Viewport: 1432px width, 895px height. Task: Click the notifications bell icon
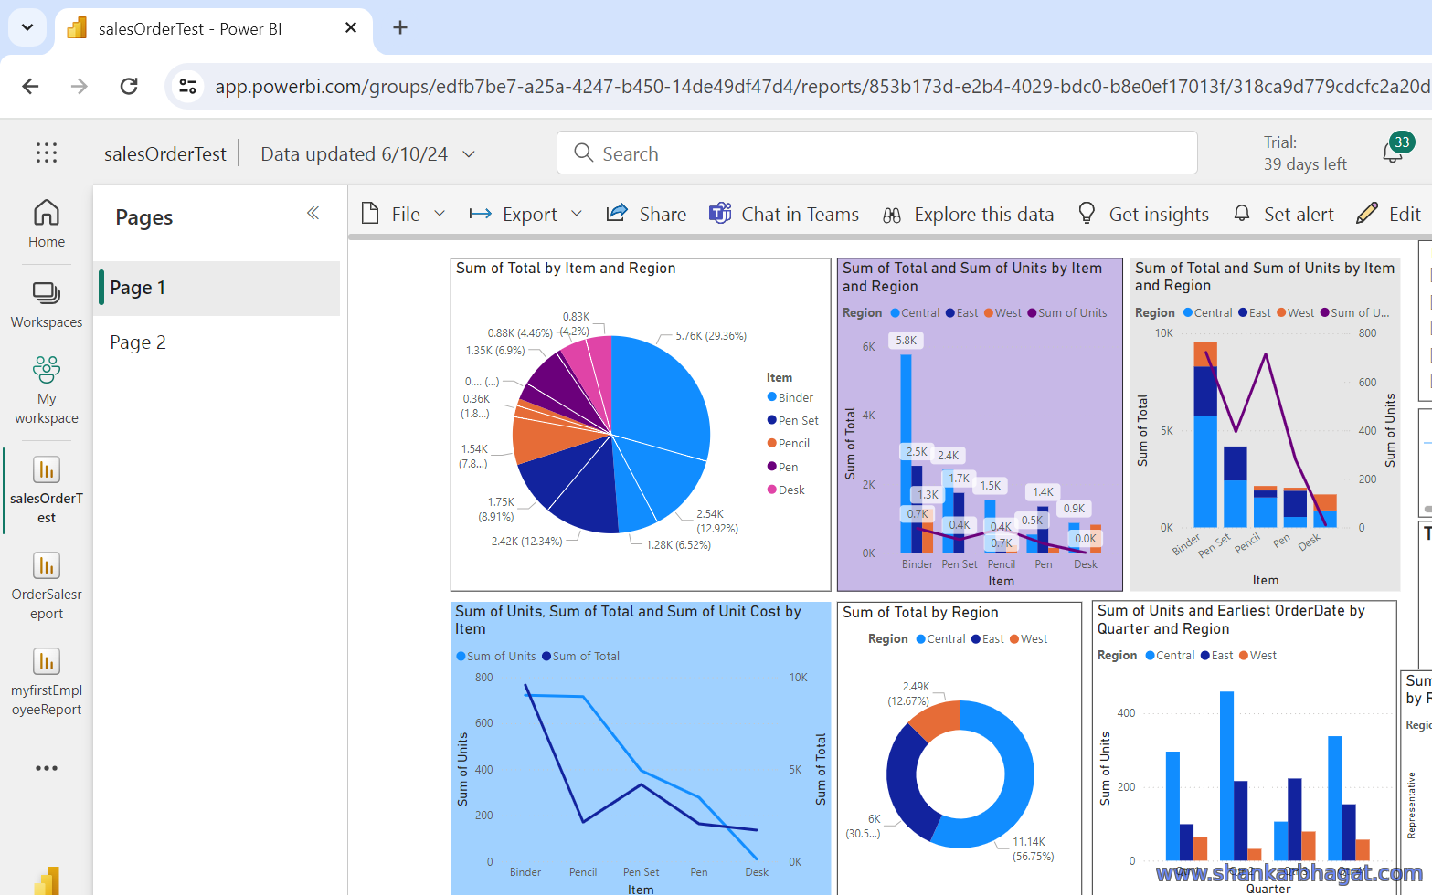click(1393, 153)
